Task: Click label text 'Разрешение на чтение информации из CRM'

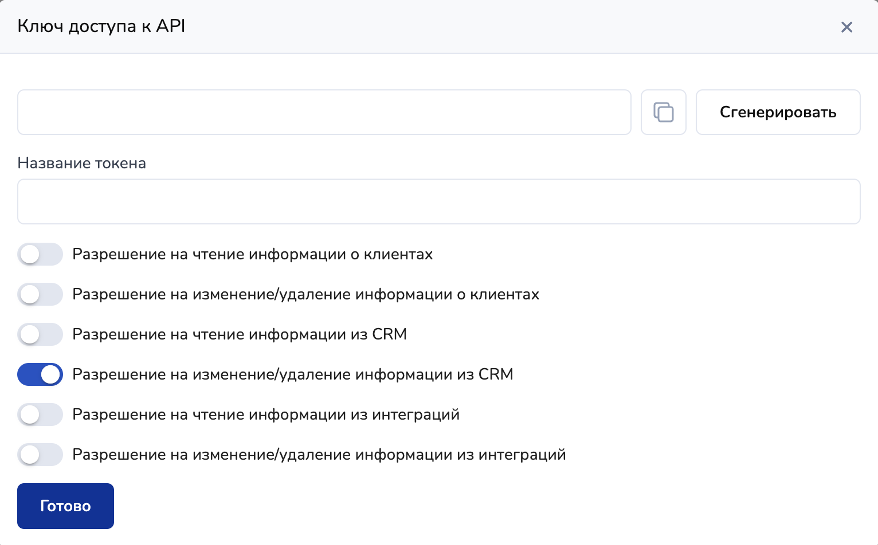Action: pyautogui.click(x=240, y=334)
